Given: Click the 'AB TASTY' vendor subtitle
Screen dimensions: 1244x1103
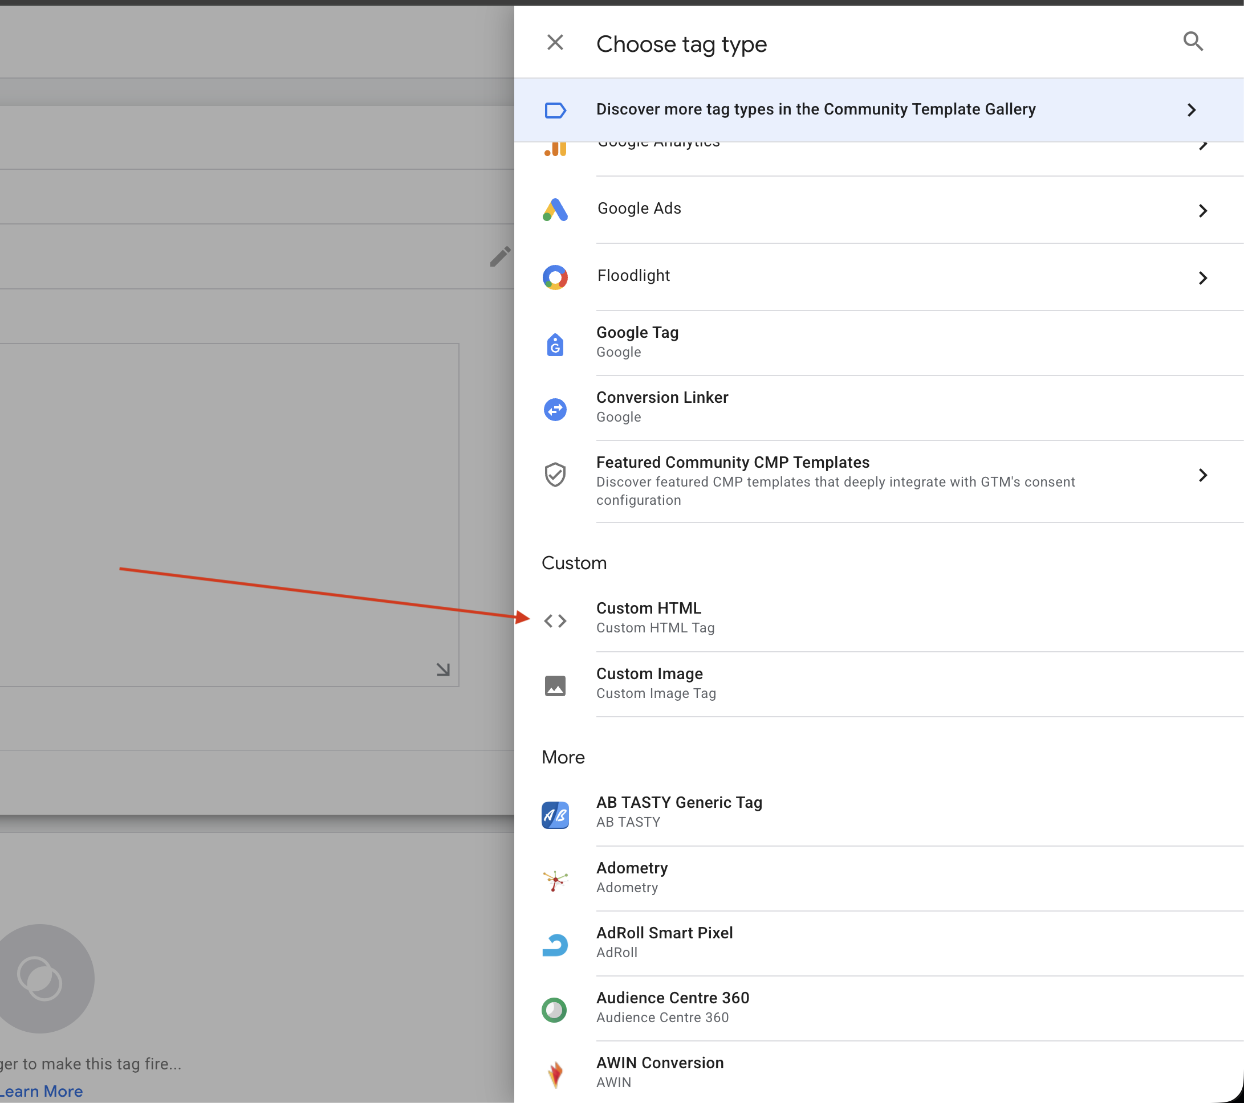Looking at the screenshot, I should point(628,822).
